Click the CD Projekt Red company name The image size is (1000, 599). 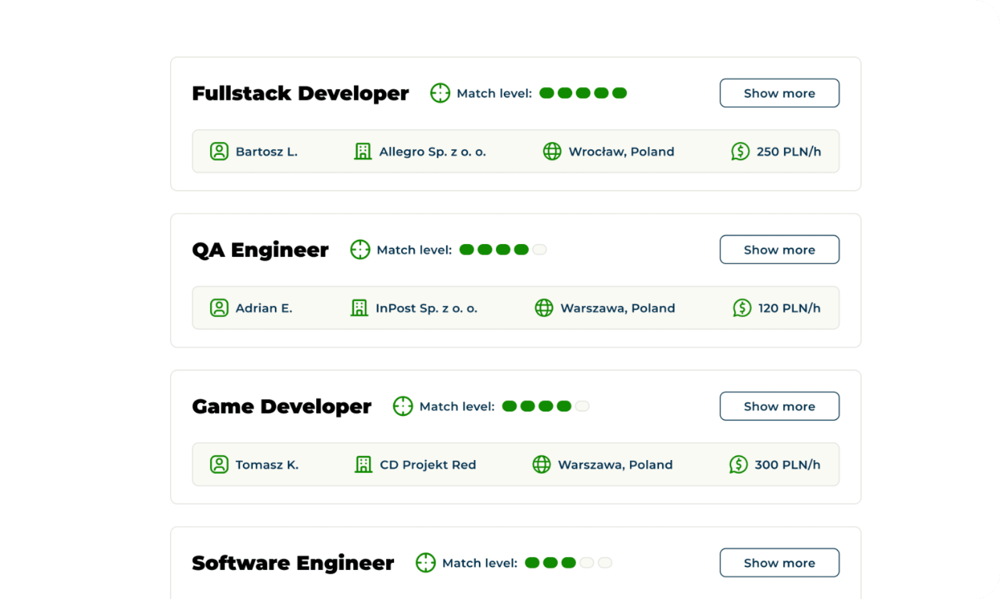tap(427, 465)
